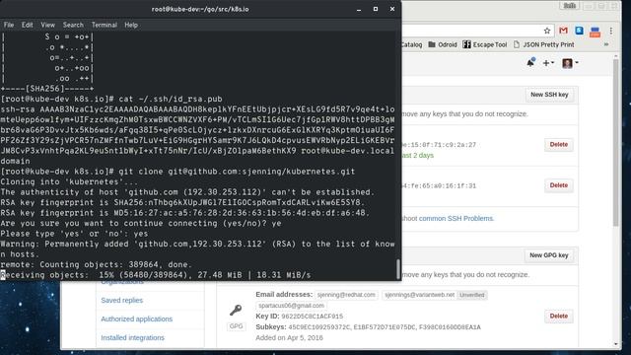Open the browser three-dot menu
This screenshot has height=355, width=631.
[611, 31]
